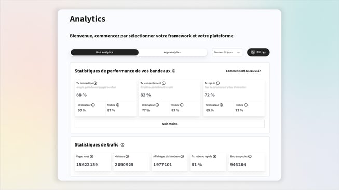This screenshot has height=190, width=339.
Task: Show info icon next to Tx. opt-in
Action: point(218,83)
